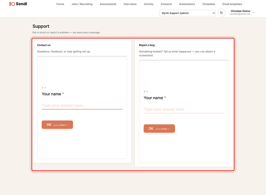Click "Your name" label in Report a bug form
This screenshot has width=266, height=195.
[153, 98]
